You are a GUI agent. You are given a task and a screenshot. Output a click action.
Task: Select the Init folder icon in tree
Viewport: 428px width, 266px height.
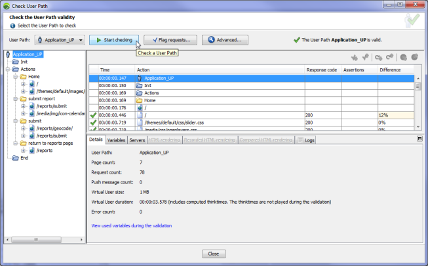click(14, 62)
